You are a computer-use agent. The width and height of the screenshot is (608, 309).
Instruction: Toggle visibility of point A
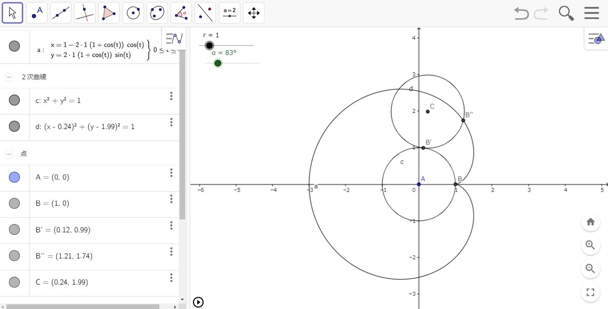click(14, 177)
